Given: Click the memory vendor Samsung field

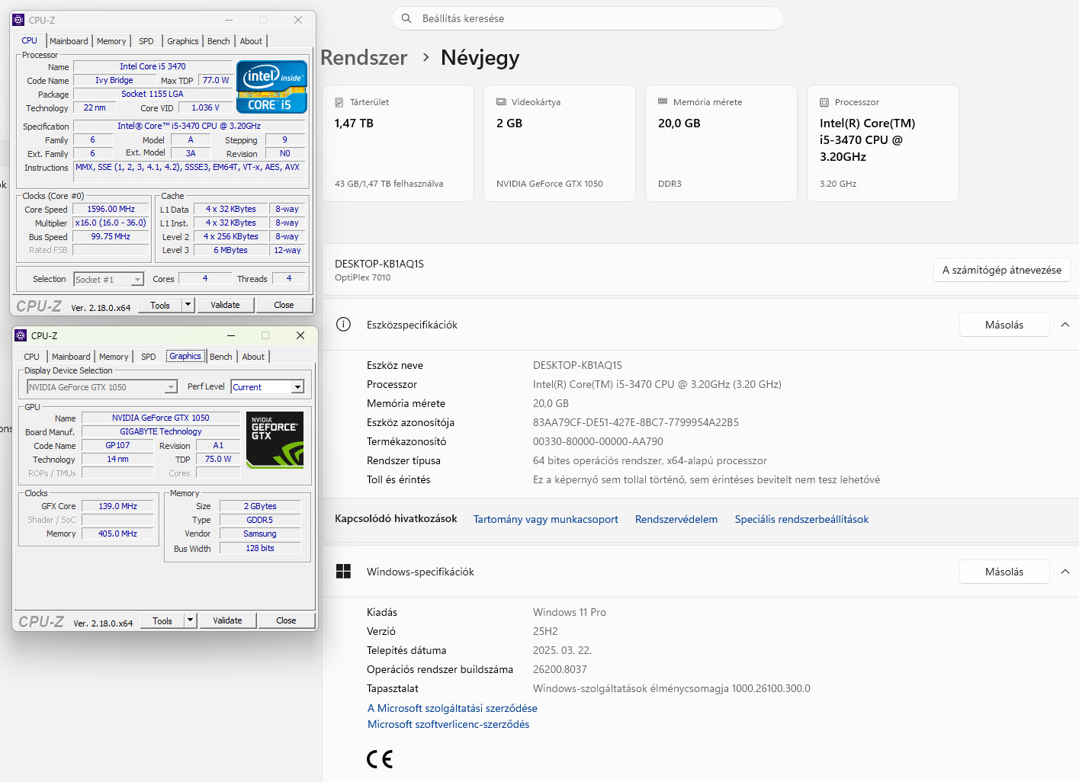Looking at the screenshot, I should pyautogui.click(x=260, y=534).
